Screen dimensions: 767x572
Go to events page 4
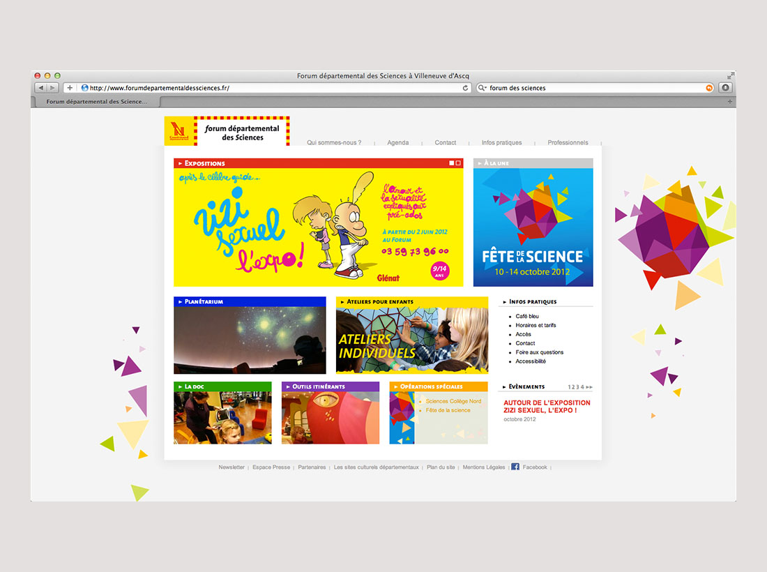pos(582,387)
